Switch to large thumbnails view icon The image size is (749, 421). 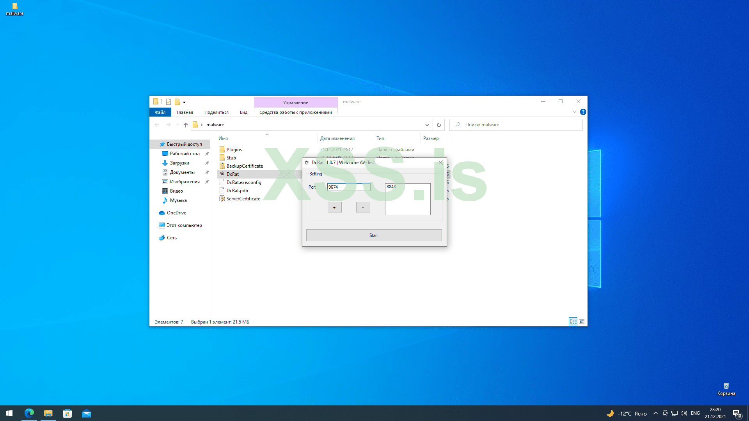tap(582, 322)
